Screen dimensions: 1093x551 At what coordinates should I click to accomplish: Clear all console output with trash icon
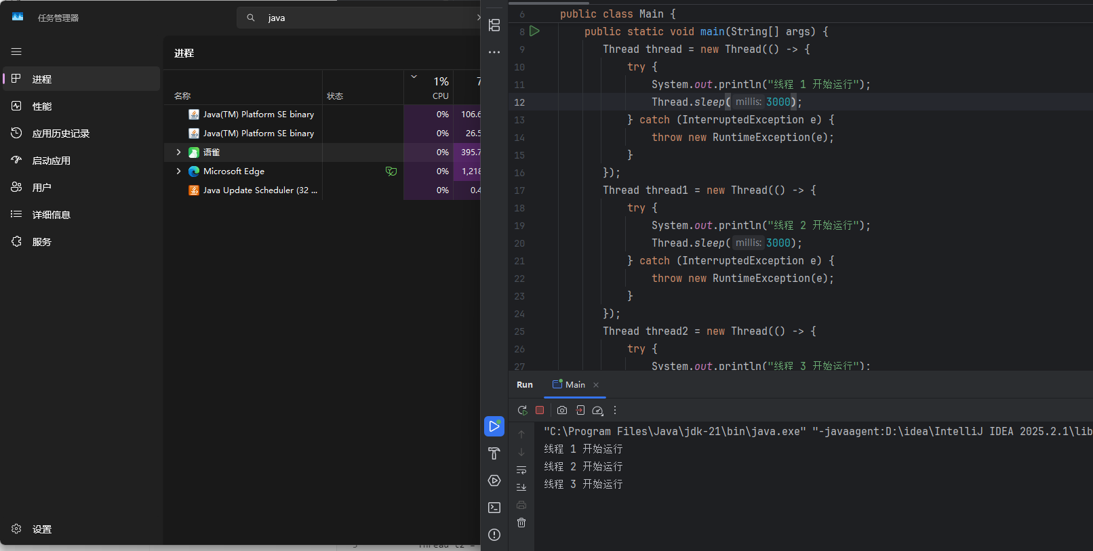pyautogui.click(x=521, y=523)
